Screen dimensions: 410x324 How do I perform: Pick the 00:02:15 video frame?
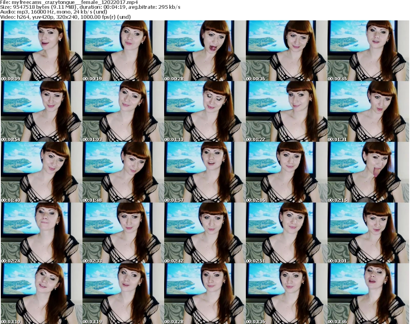tap(368, 172)
